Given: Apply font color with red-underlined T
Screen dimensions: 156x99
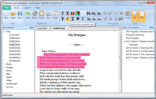Looking at the screenshot, I should tap(68, 13).
